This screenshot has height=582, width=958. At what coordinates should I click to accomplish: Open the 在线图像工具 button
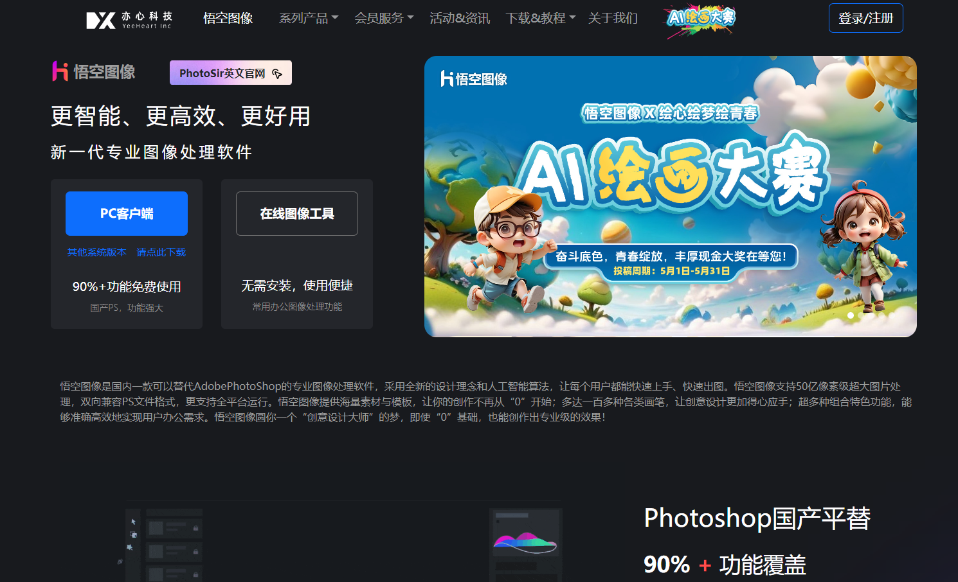coord(297,213)
